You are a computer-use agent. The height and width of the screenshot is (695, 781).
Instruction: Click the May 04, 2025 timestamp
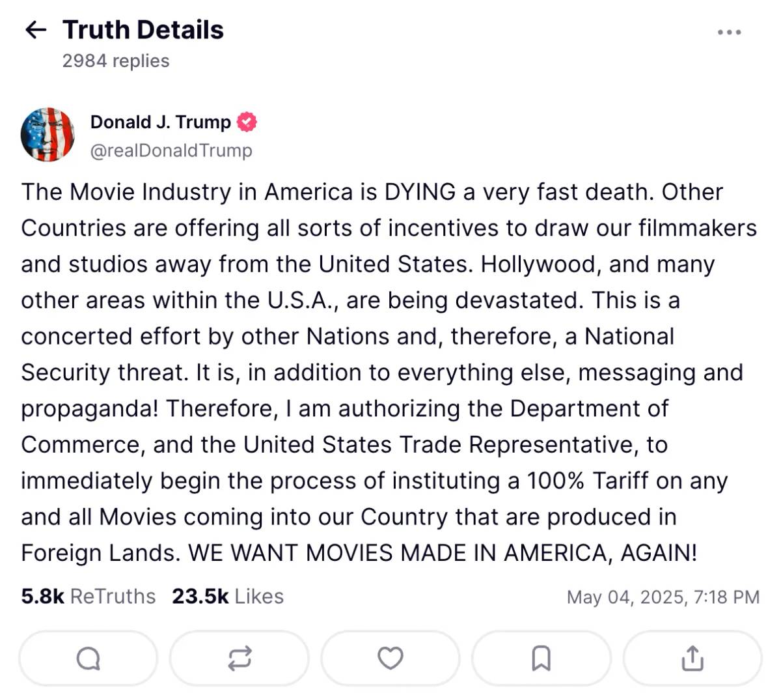coord(663,597)
